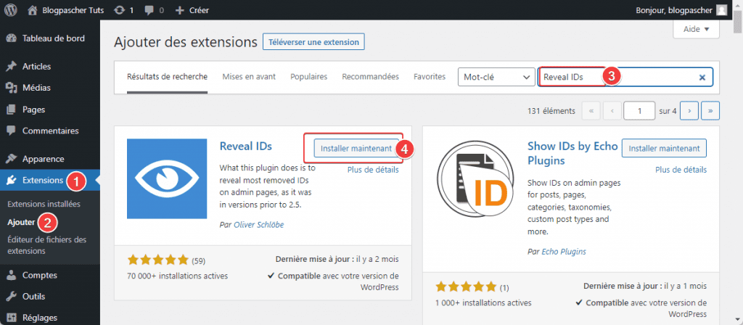Install Show IDs by Echo Plugins
743x325 pixels.
664,148
